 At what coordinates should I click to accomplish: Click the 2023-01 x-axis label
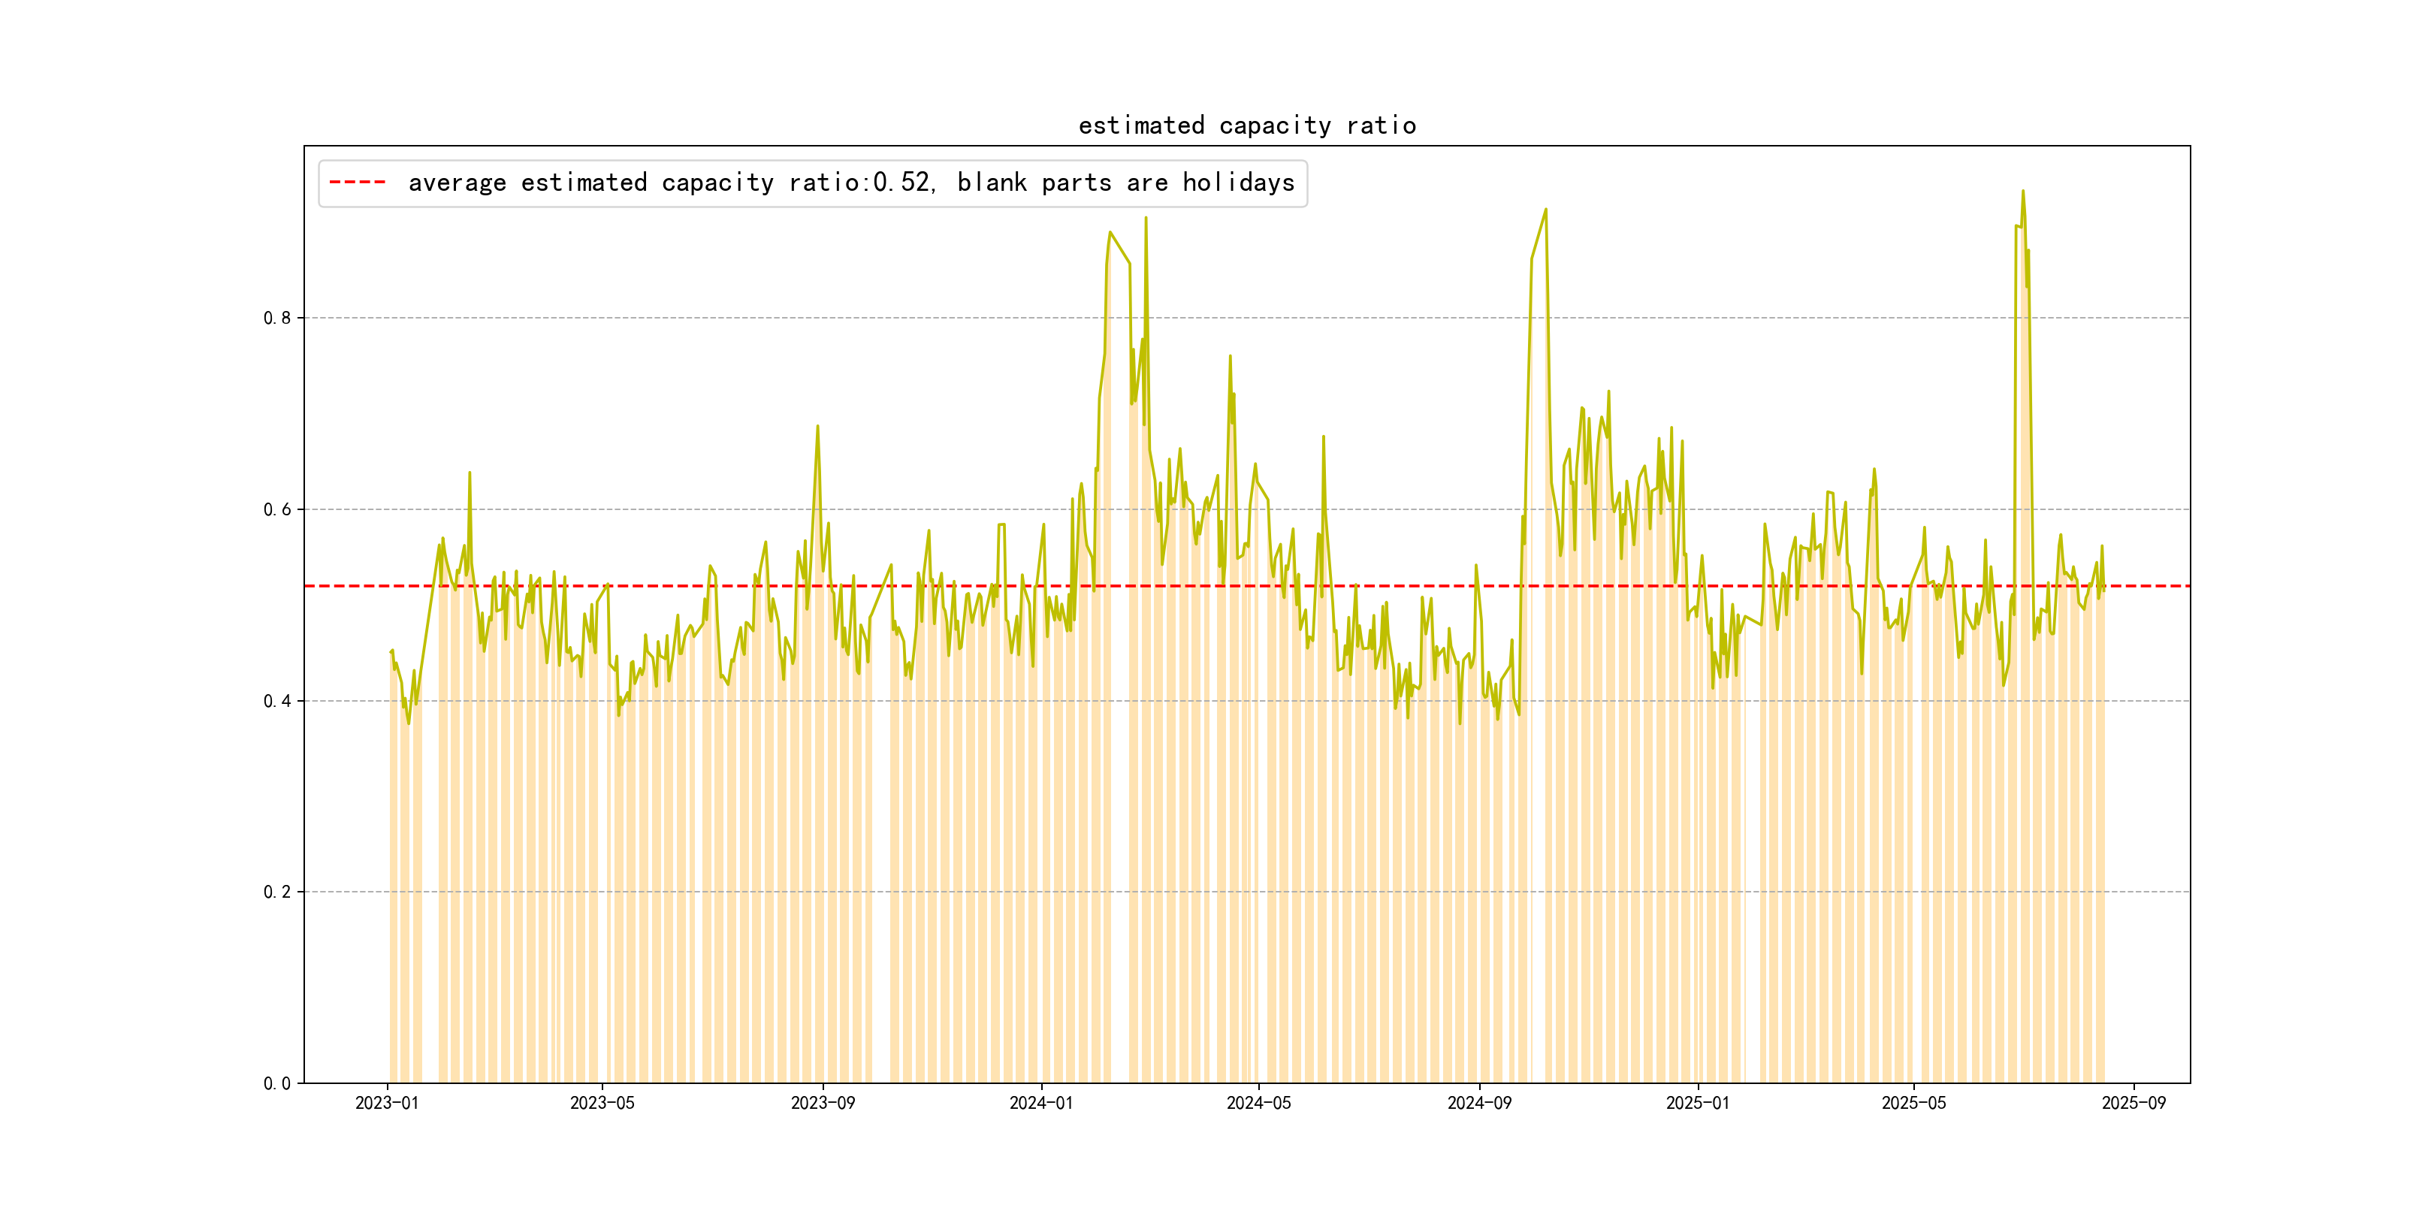[386, 1103]
